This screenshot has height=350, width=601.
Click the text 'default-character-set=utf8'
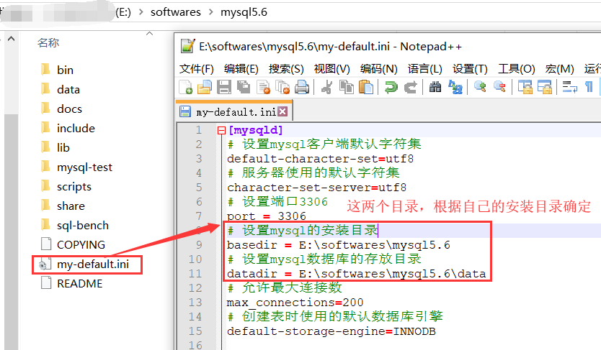click(x=321, y=159)
